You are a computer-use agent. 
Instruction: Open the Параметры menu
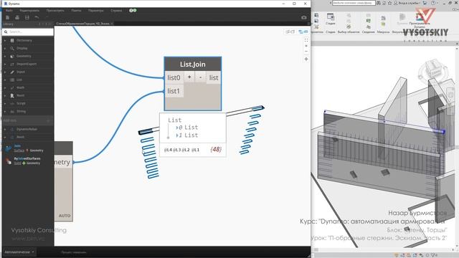(96, 11)
